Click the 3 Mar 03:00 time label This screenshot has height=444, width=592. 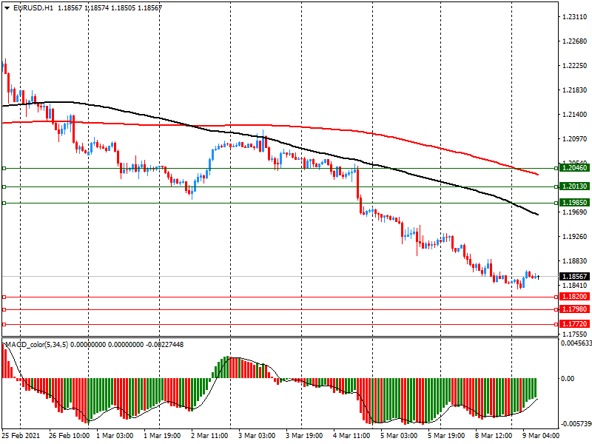pos(257,435)
